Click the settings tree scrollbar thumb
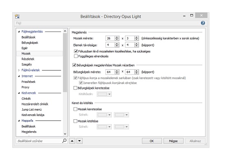The height and width of the screenshot is (166, 226). [65, 63]
